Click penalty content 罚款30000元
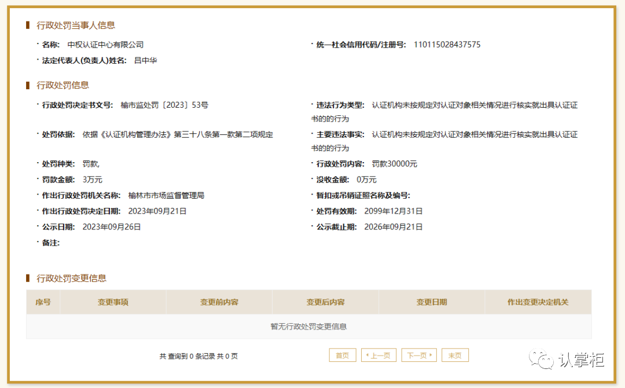The height and width of the screenshot is (388, 625). [395, 164]
